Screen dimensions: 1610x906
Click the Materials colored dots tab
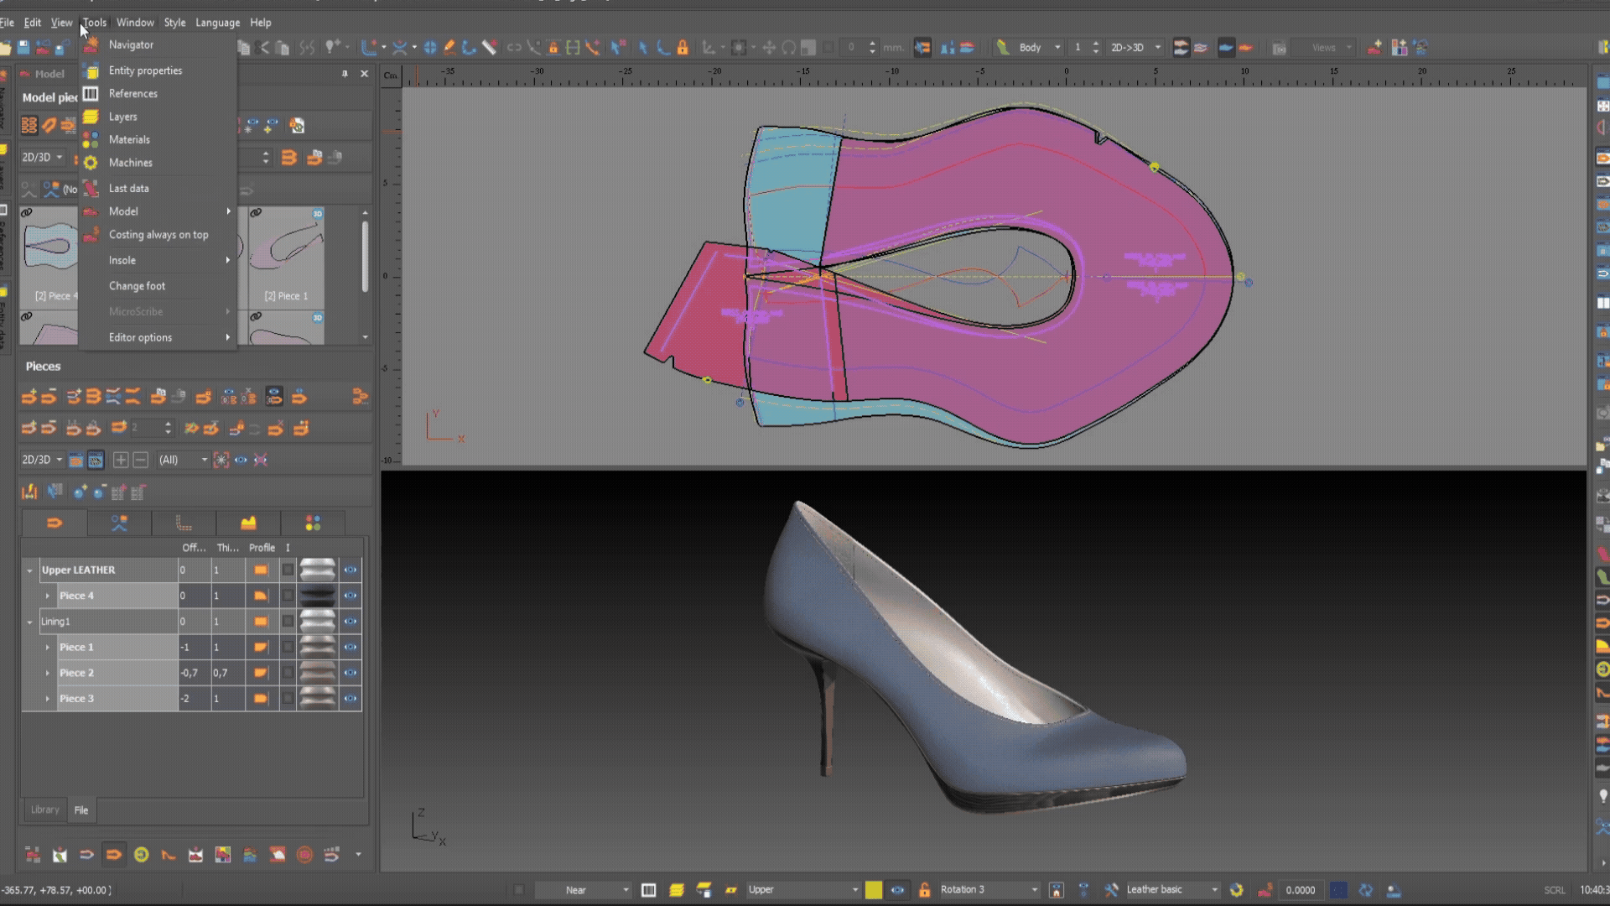[313, 523]
